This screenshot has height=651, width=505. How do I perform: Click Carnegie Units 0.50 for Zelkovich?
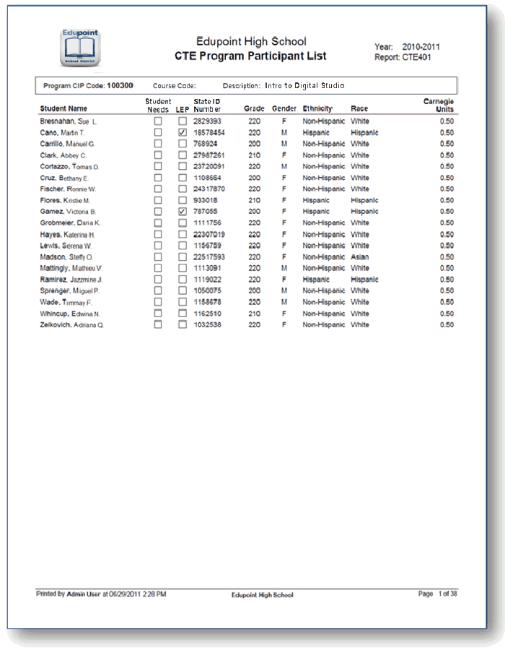[x=447, y=324]
